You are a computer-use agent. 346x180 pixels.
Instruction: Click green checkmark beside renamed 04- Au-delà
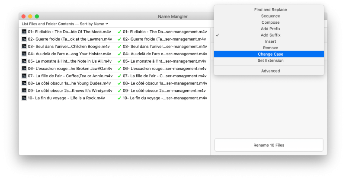(x=119, y=54)
